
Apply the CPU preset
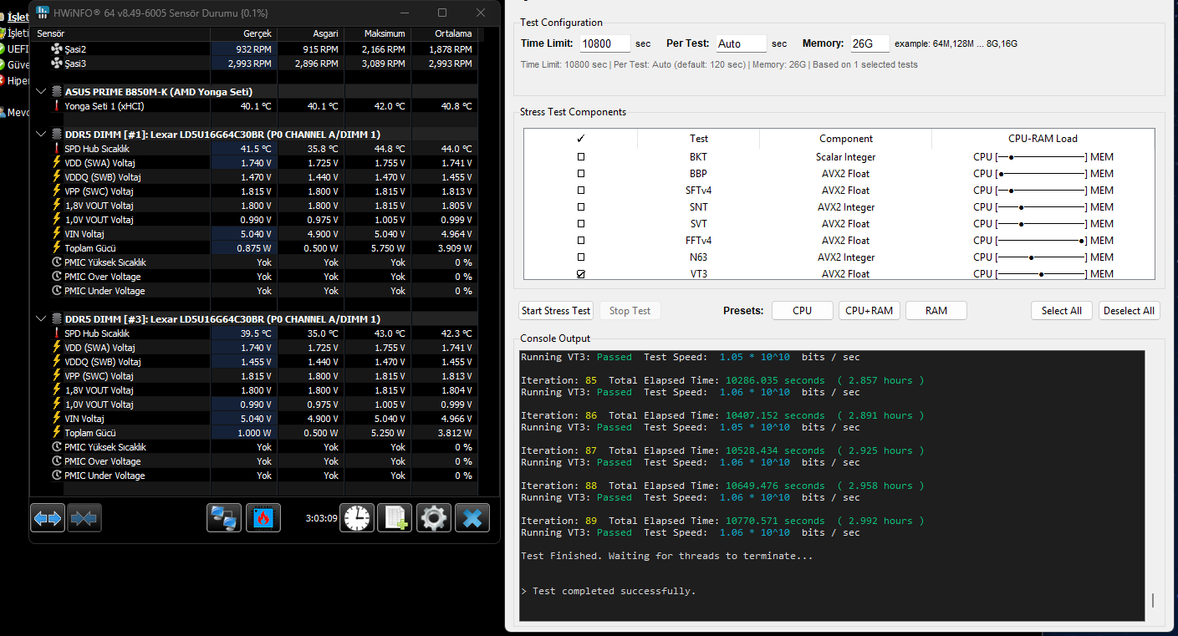[x=803, y=311]
